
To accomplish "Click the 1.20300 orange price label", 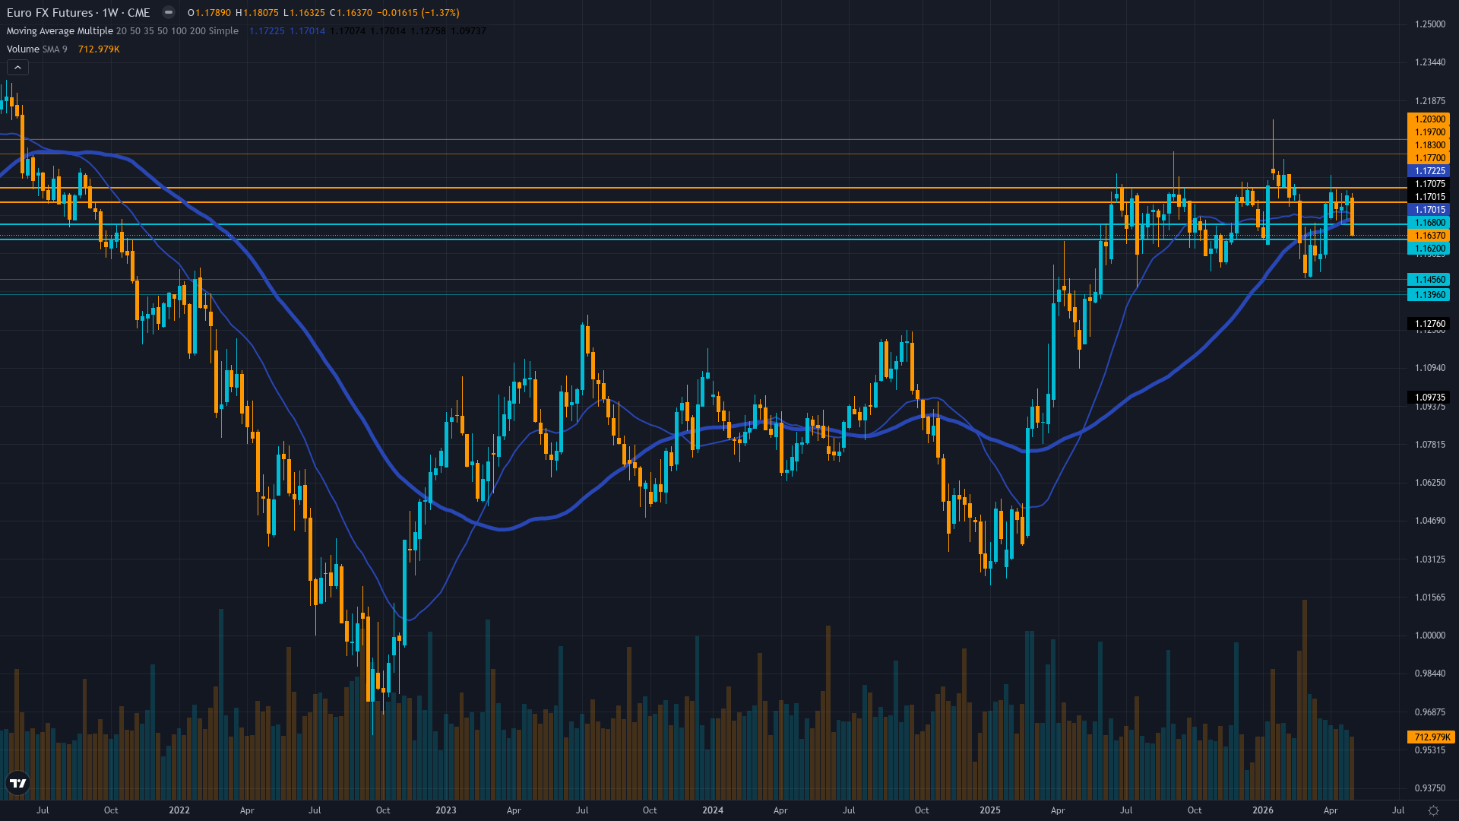I will click(x=1429, y=119).
